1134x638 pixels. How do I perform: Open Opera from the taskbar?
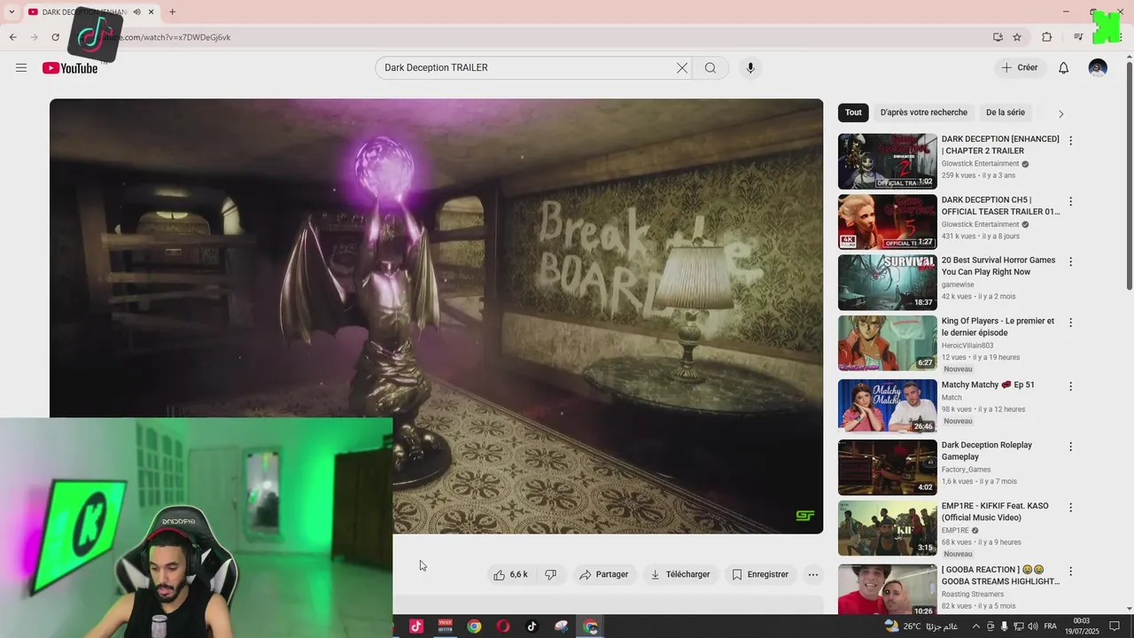pyautogui.click(x=503, y=626)
